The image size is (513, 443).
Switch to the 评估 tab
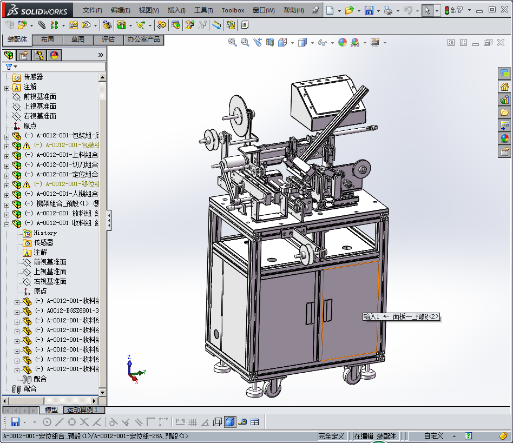pyautogui.click(x=108, y=39)
